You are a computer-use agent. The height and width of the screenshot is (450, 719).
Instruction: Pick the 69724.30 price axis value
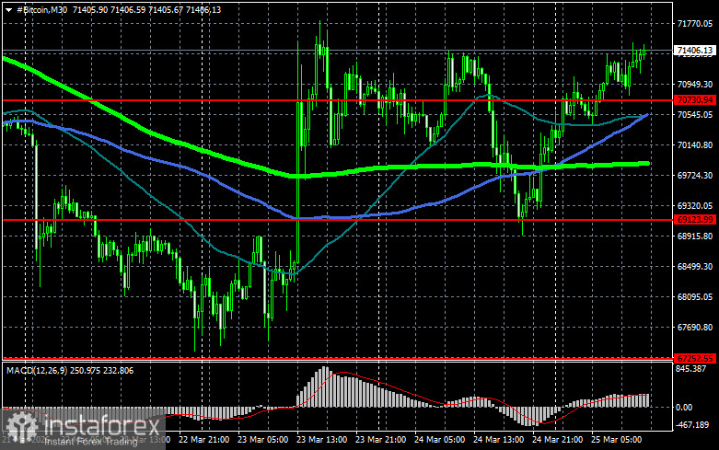click(695, 176)
